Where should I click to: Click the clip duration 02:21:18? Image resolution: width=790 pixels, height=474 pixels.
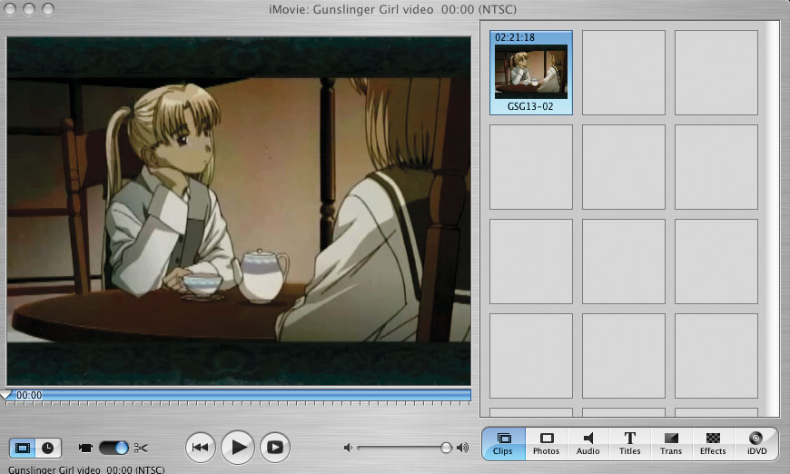(x=515, y=37)
